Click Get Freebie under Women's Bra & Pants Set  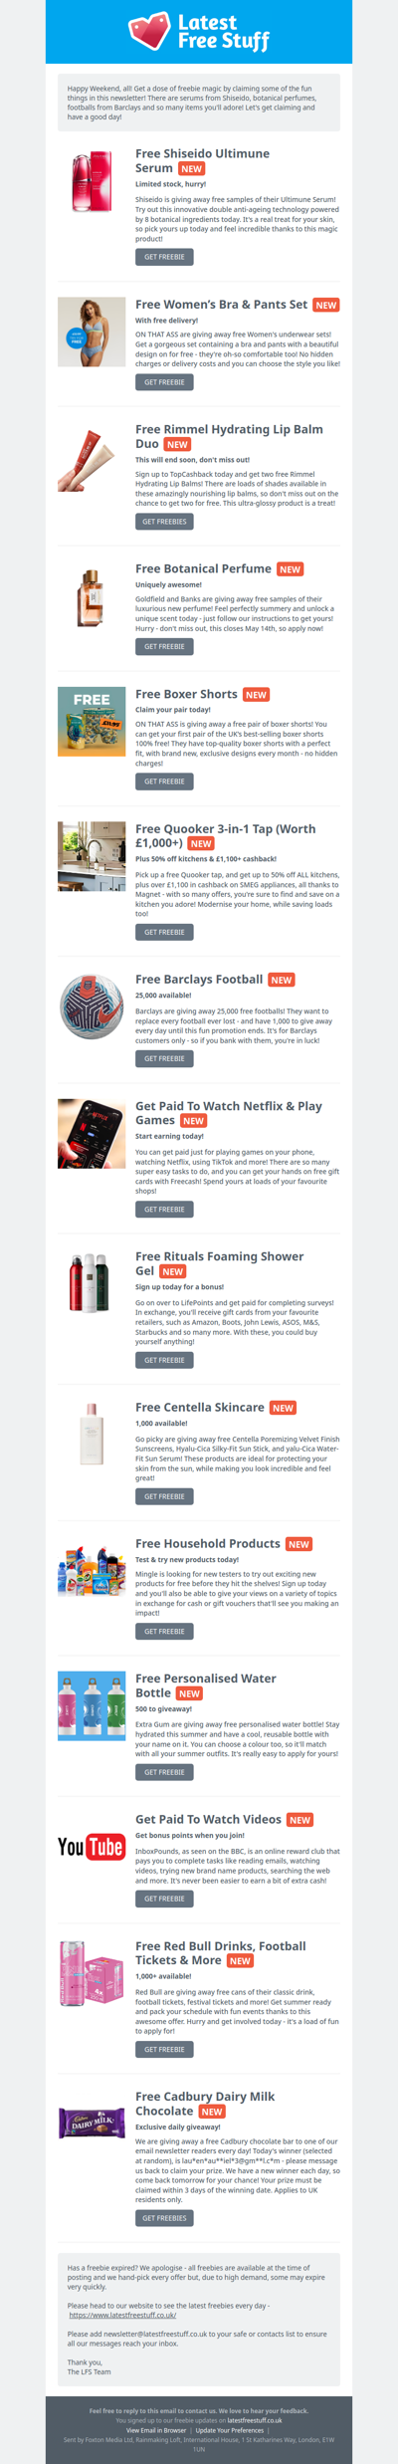tap(164, 382)
